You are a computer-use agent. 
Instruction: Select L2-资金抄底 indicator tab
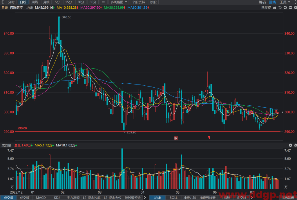(92, 198)
